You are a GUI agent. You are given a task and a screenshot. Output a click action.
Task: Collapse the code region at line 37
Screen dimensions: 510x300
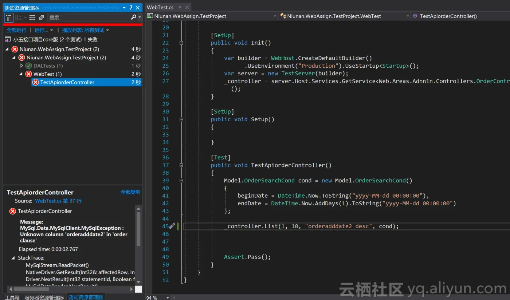point(181,165)
